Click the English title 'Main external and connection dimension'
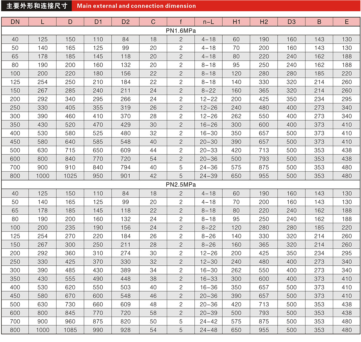This screenshot has height=342, width=361. tap(136, 6)
